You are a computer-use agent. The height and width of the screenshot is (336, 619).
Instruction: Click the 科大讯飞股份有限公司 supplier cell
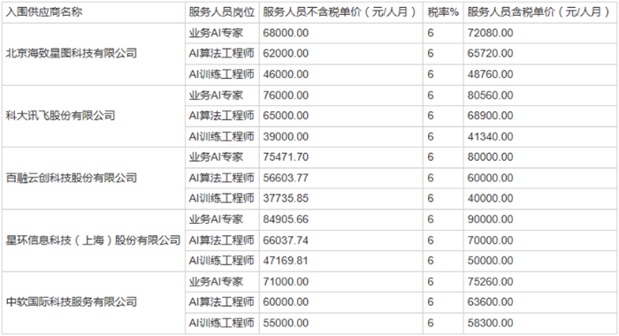[x=94, y=116]
